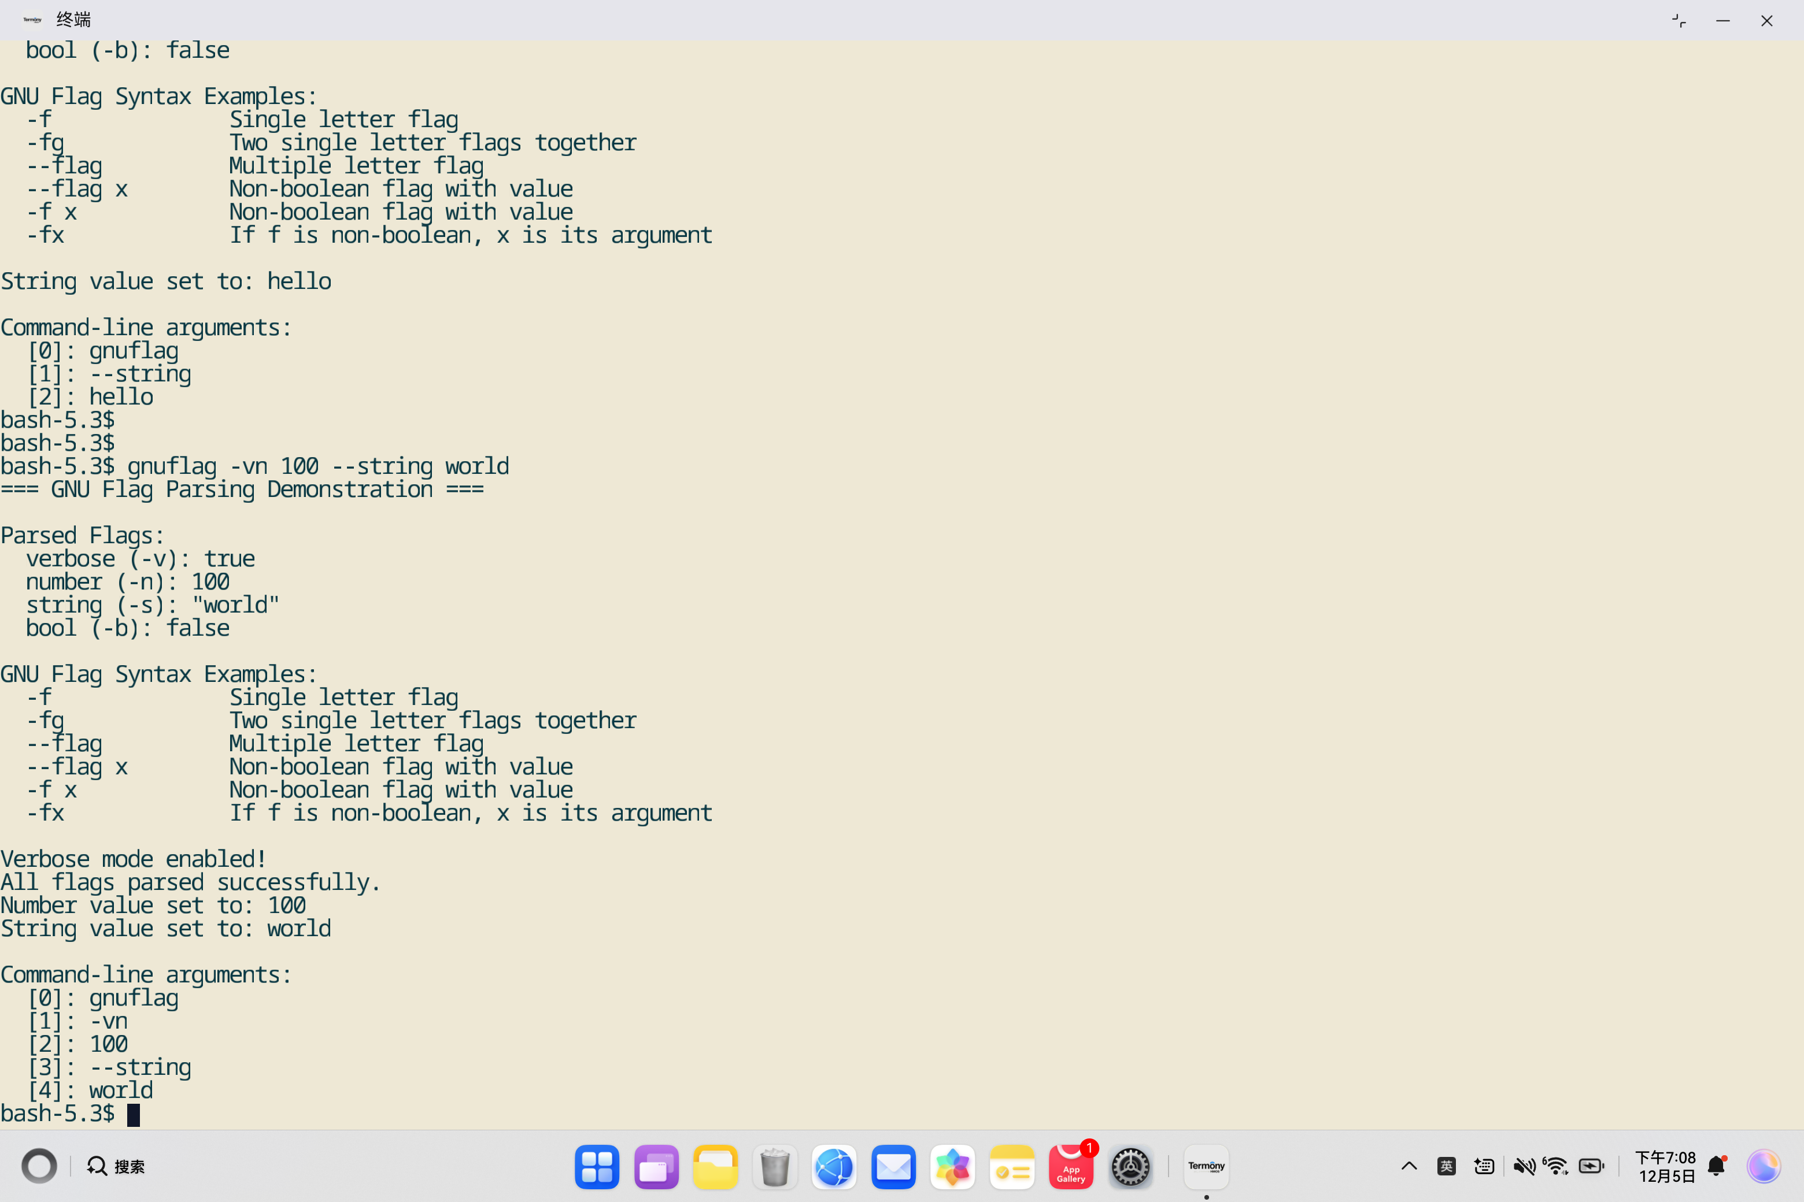Launch the blue globe browser icon

[x=834, y=1167]
